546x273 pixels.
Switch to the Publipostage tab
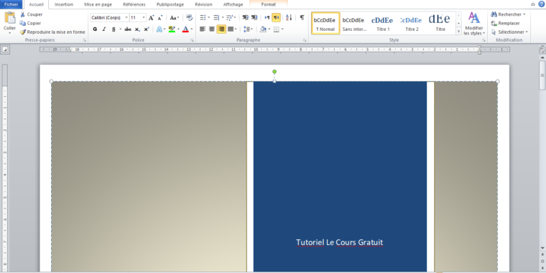(170, 4)
